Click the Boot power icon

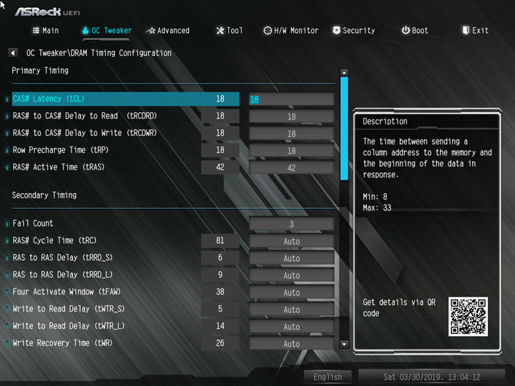click(x=406, y=30)
